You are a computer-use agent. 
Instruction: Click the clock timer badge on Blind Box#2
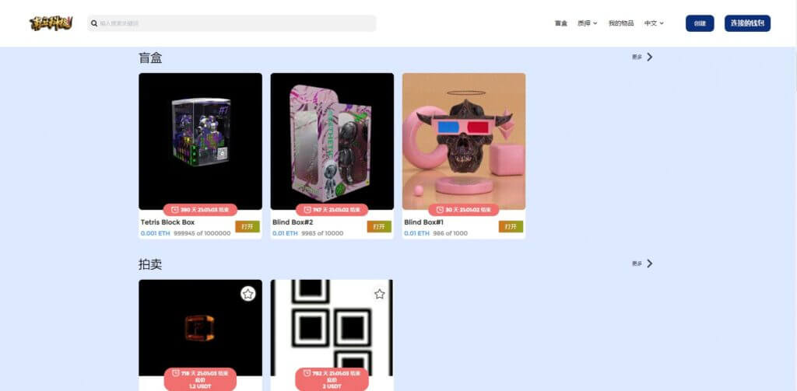pos(332,210)
